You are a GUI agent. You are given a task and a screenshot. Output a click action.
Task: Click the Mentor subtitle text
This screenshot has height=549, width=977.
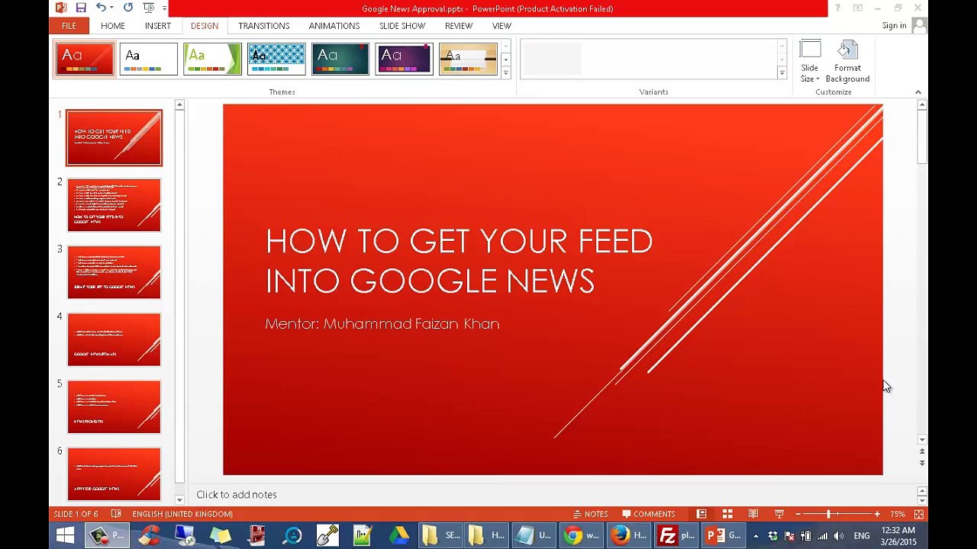[x=382, y=324]
